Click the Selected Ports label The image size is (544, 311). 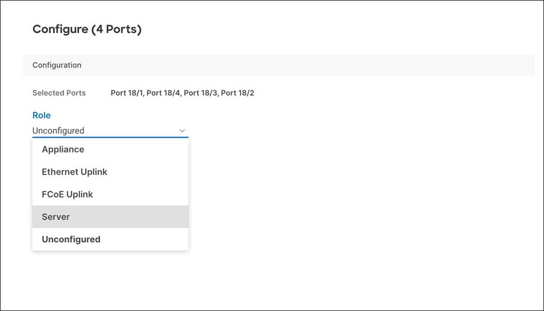pos(59,93)
